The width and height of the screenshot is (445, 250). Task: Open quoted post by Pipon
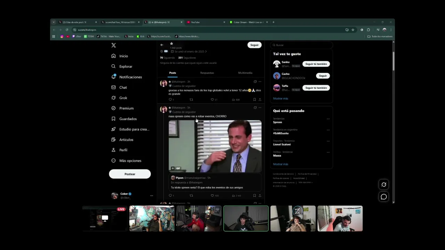pyautogui.click(x=215, y=183)
